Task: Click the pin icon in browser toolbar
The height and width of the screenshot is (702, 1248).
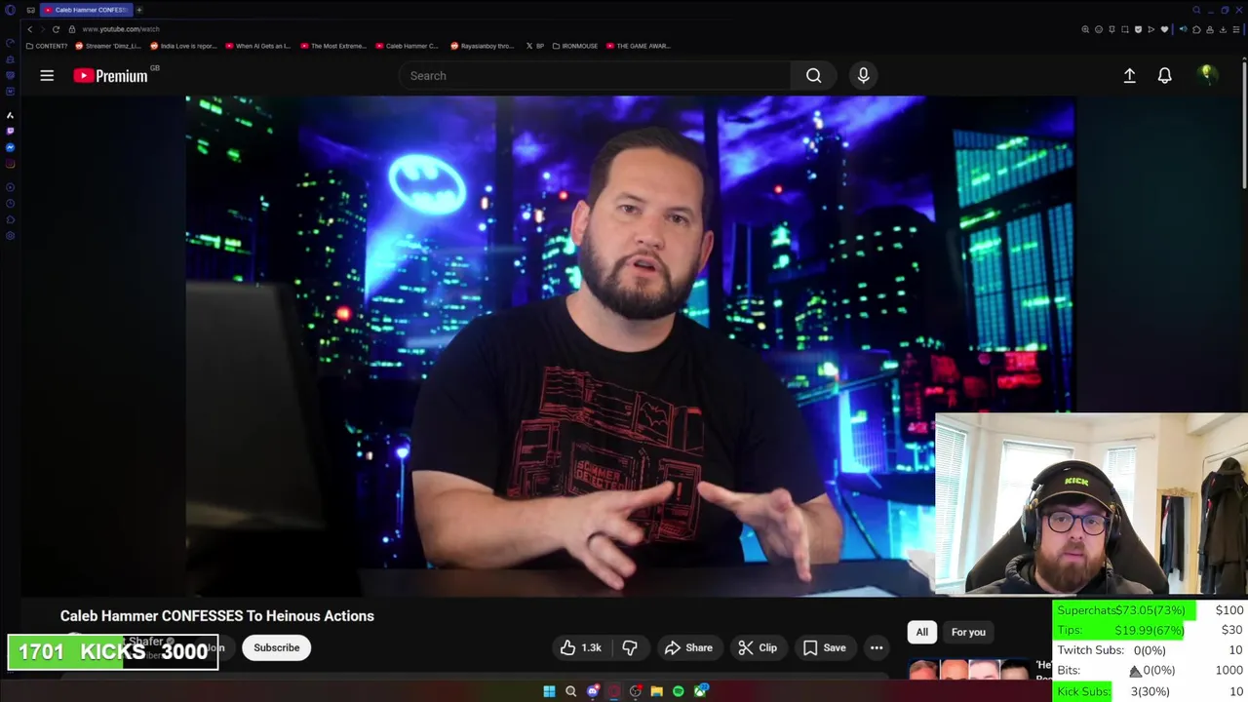Action: (x=1111, y=29)
